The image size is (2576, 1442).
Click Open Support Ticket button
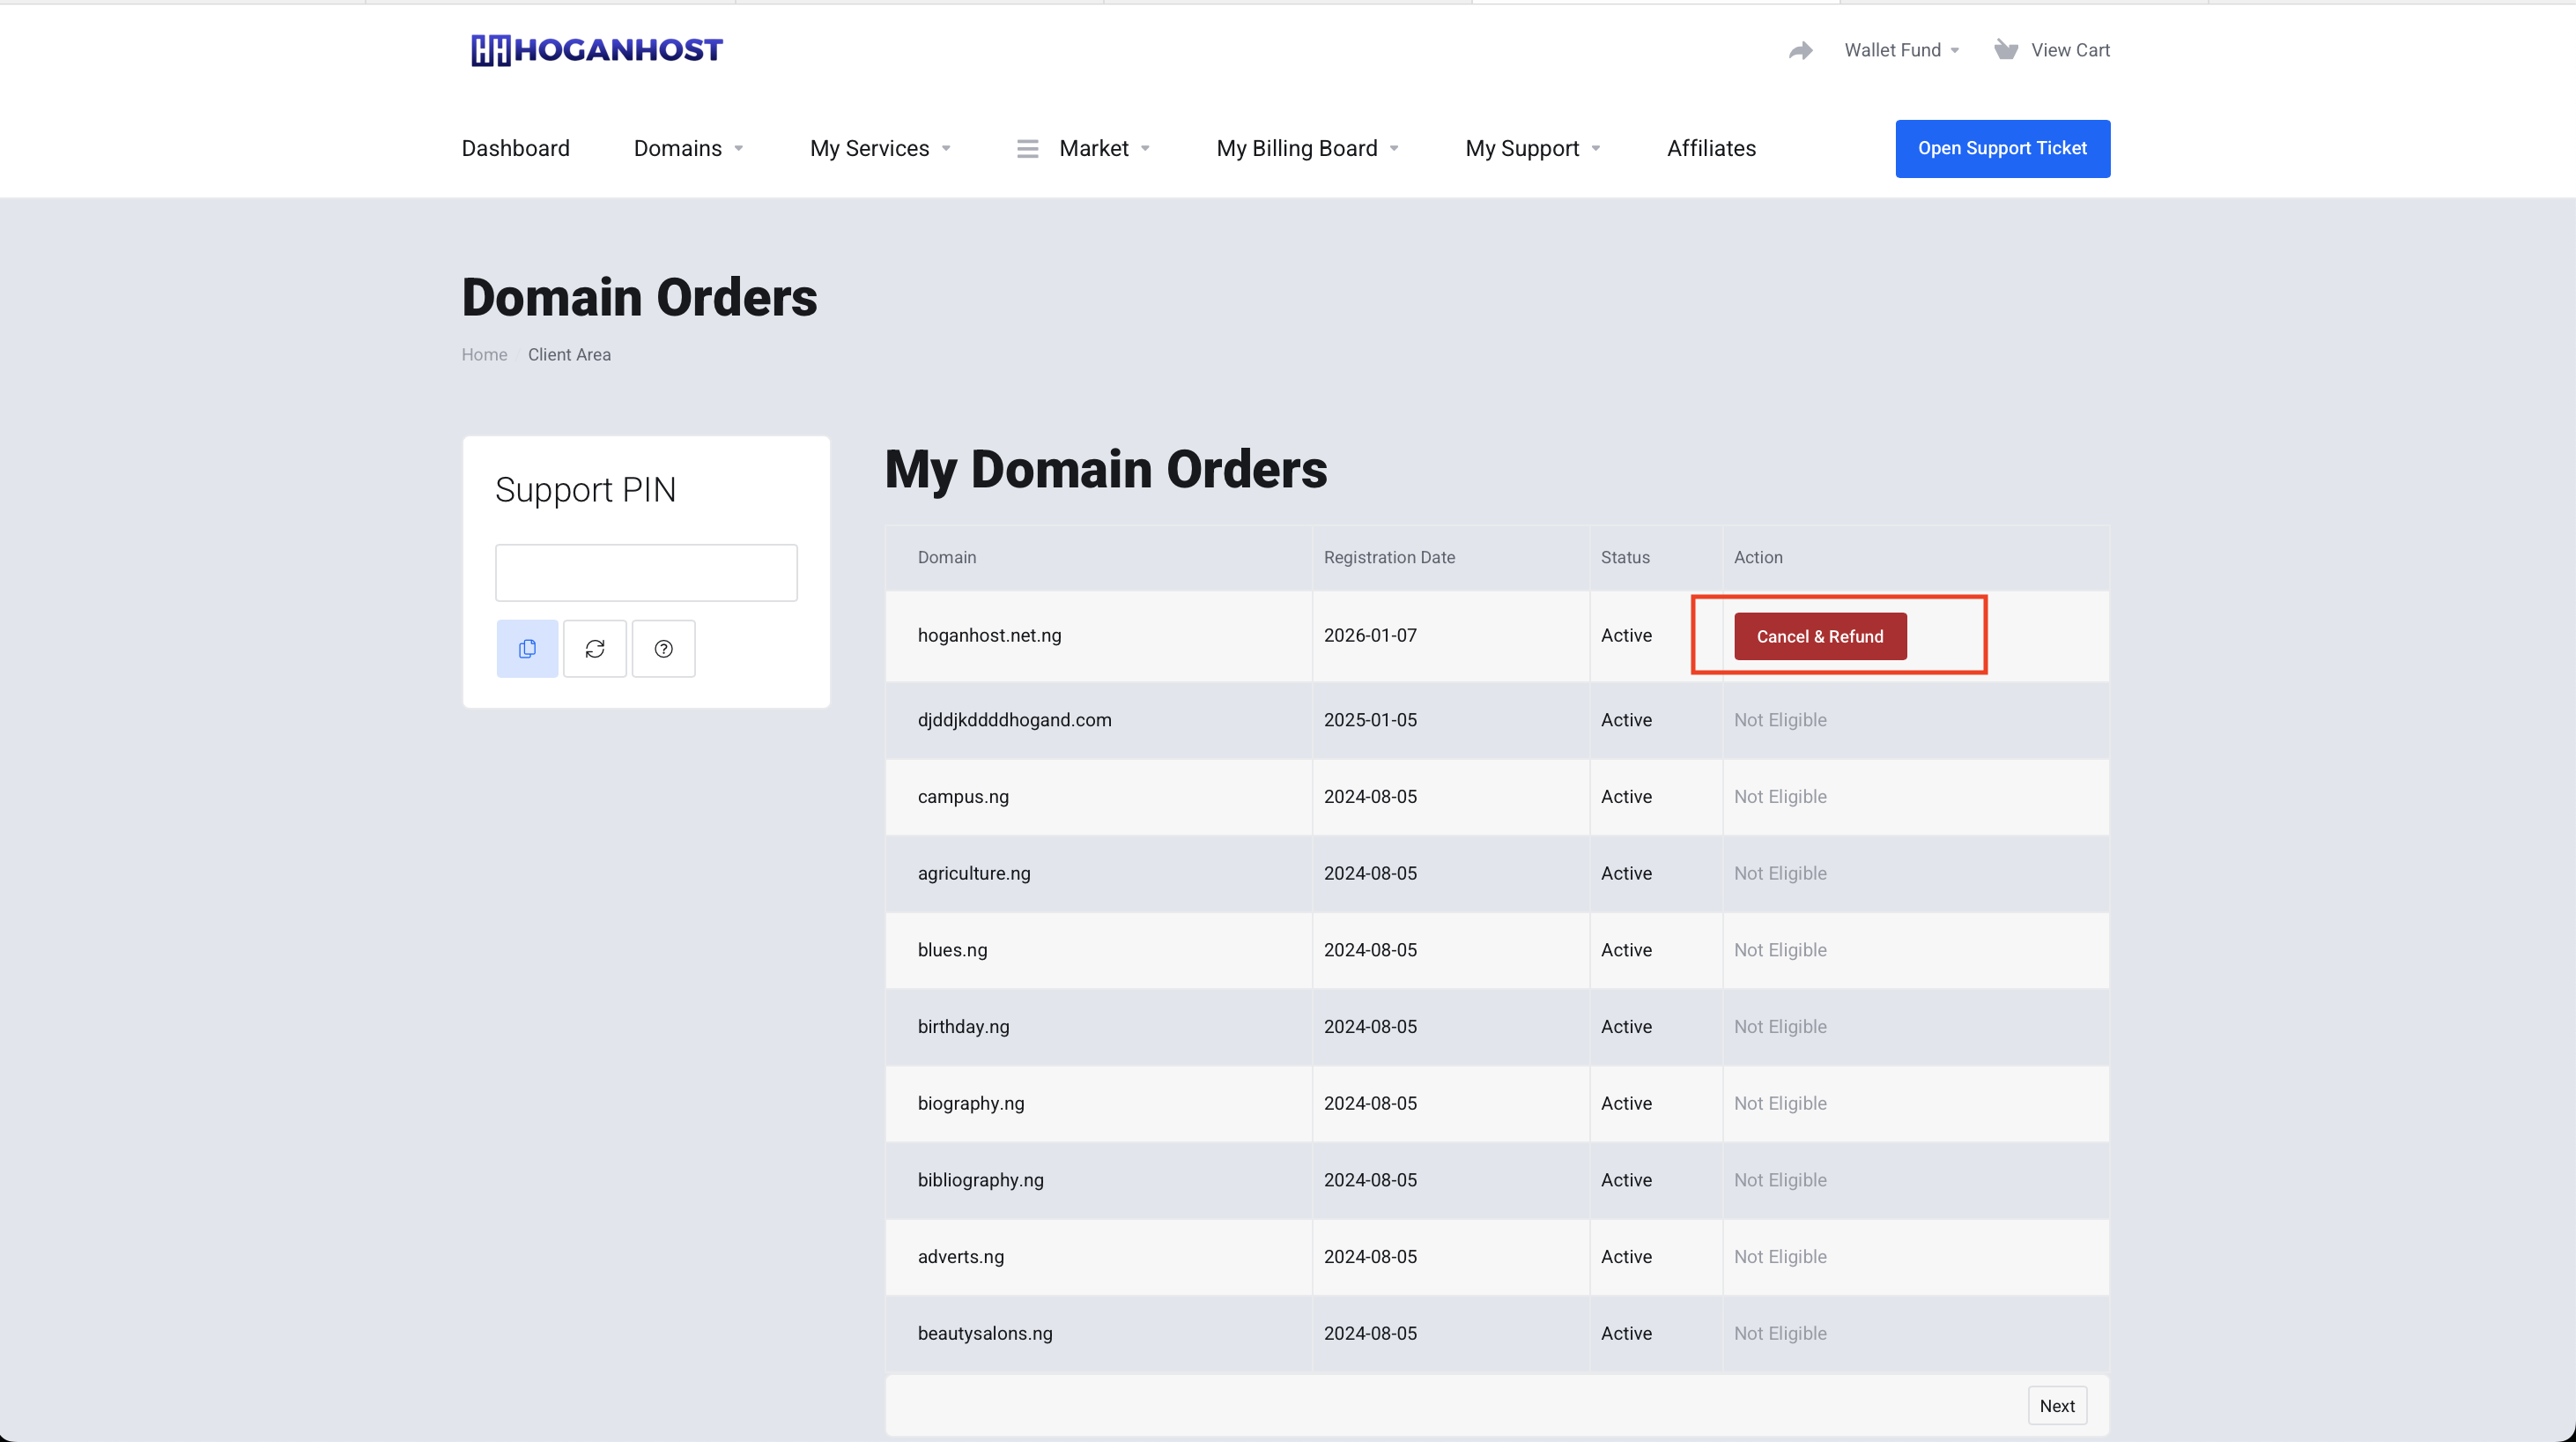pos(2002,148)
